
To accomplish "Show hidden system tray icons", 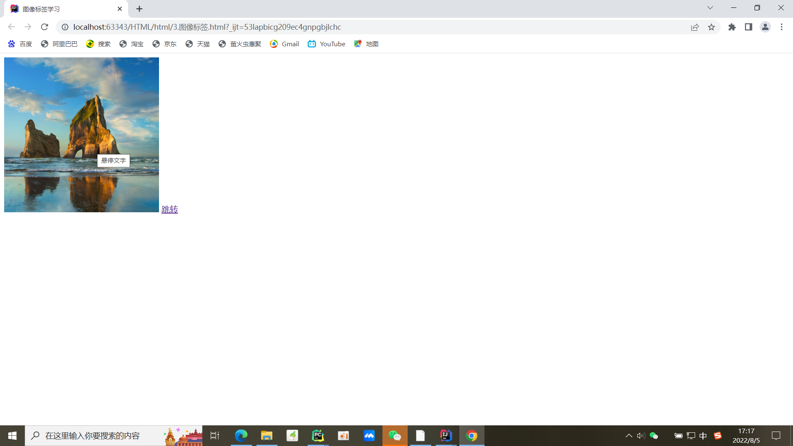I will click(x=629, y=436).
